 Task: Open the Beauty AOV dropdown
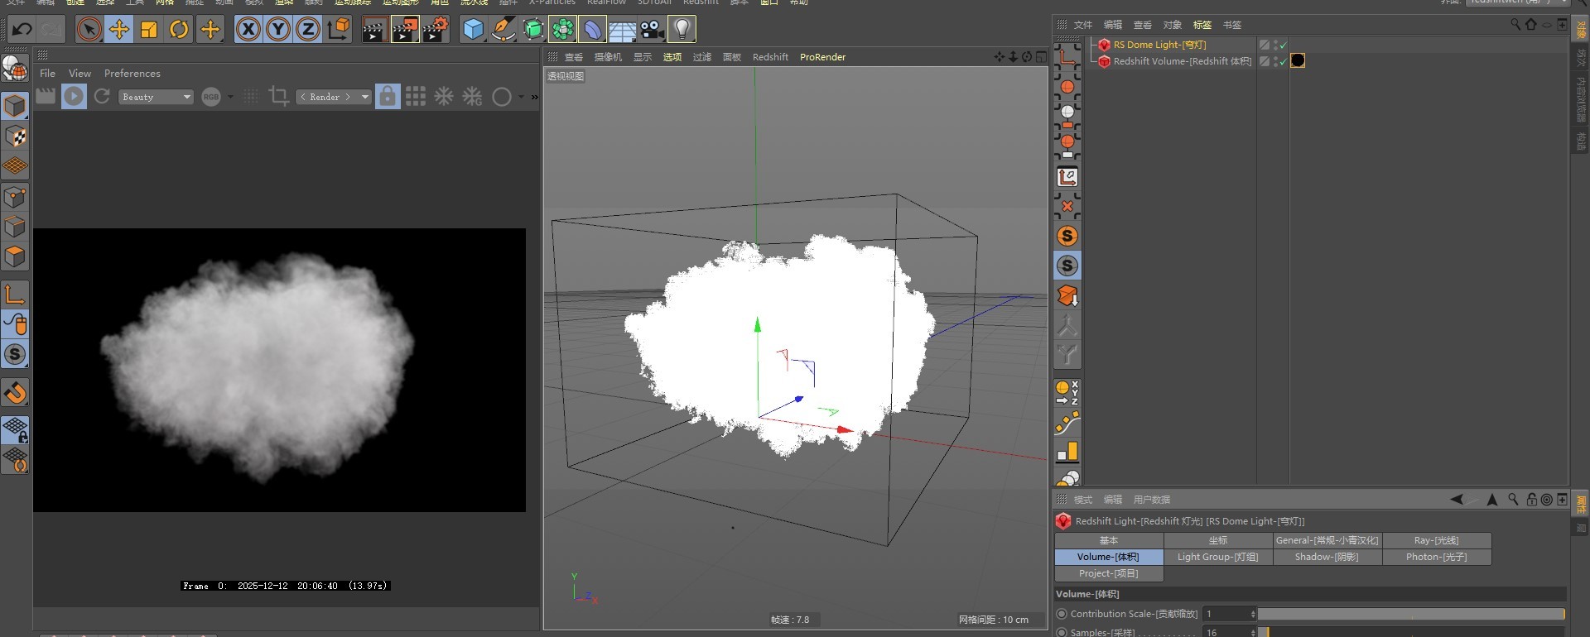click(156, 97)
